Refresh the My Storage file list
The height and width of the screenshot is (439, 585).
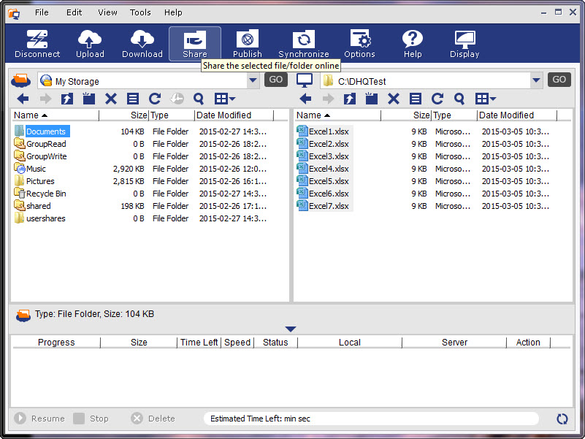tap(155, 99)
